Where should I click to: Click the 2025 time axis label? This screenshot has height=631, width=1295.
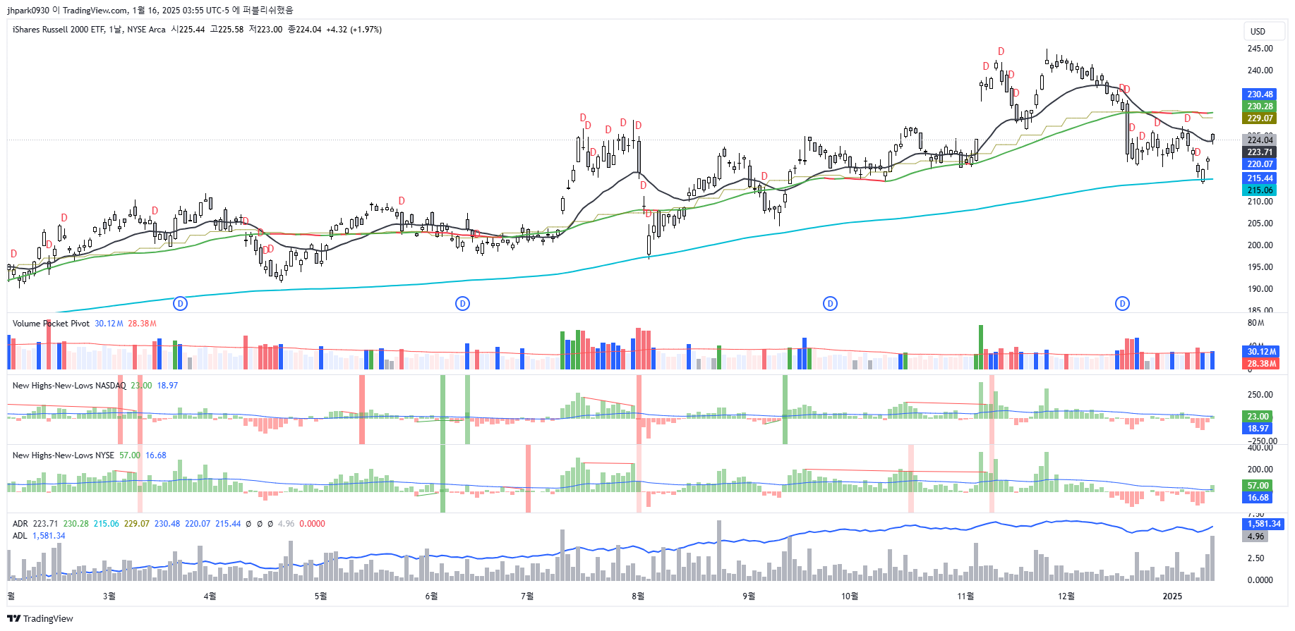pos(1172,596)
